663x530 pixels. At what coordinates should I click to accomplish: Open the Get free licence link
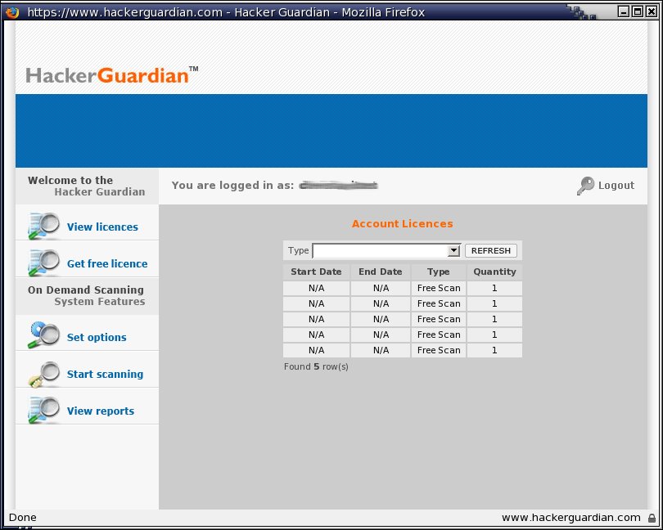pyautogui.click(x=107, y=263)
